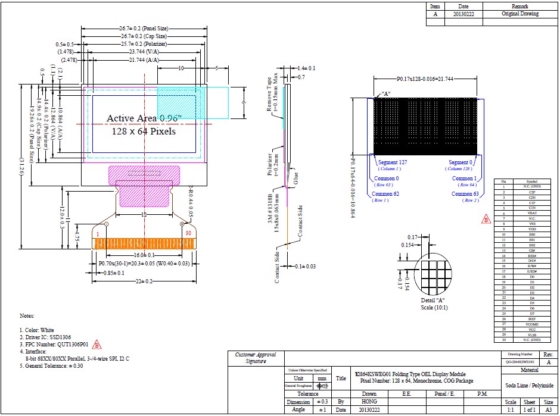Viewport: 560px width, 416px height.
Task: Click the 'Original Drawing' remark cell
Action: click(520, 14)
